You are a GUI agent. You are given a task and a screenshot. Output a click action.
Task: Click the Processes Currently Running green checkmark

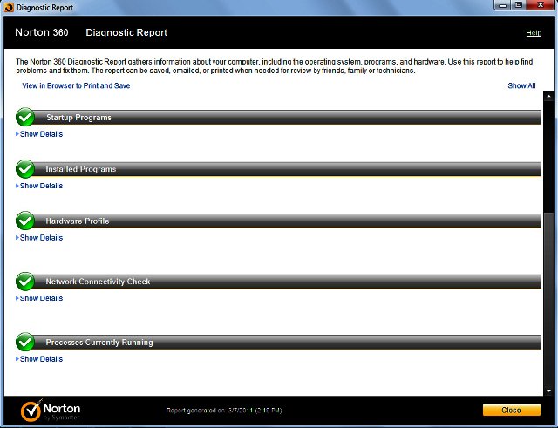(x=25, y=342)
